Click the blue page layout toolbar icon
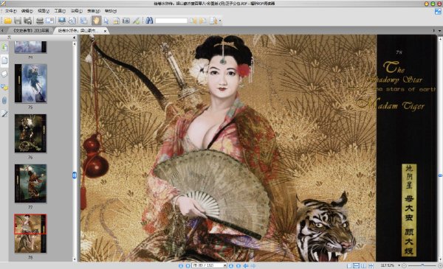 [84, 21]
